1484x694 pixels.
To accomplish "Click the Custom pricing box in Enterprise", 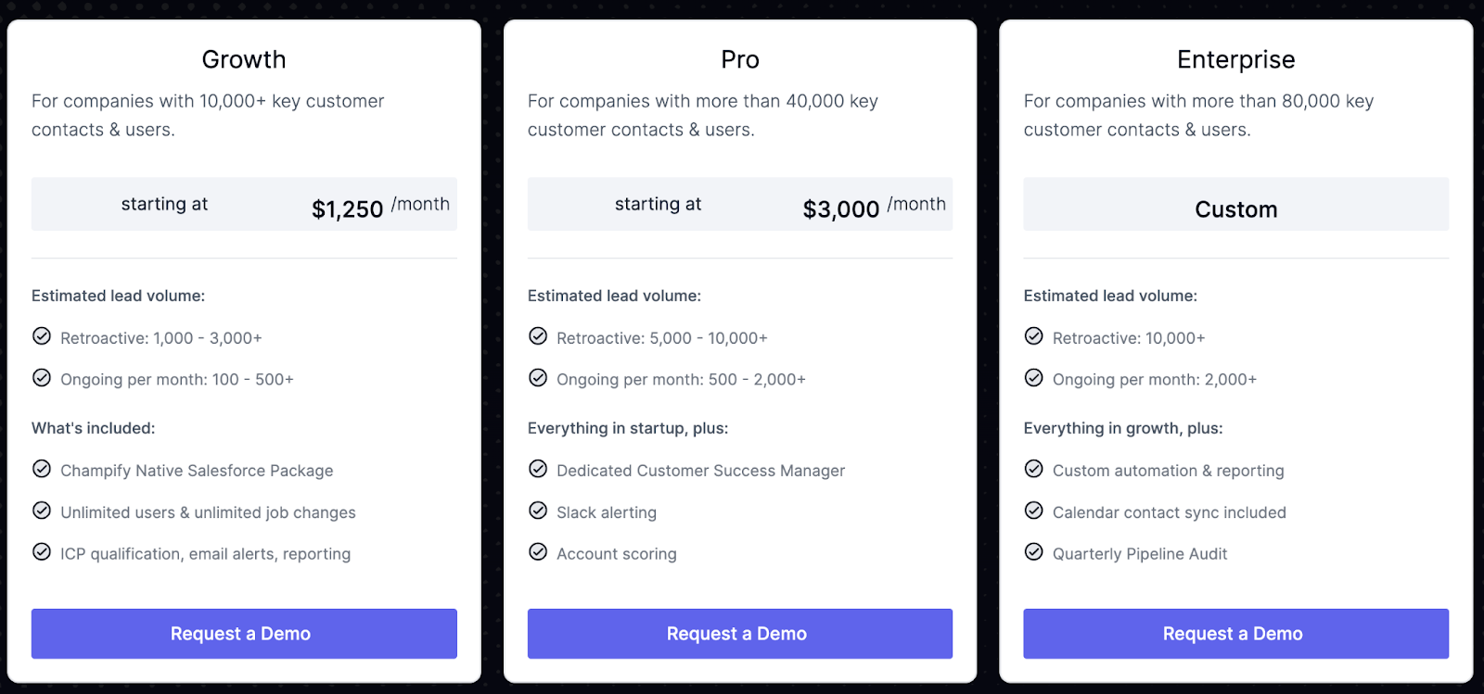I will [1236, 204].
